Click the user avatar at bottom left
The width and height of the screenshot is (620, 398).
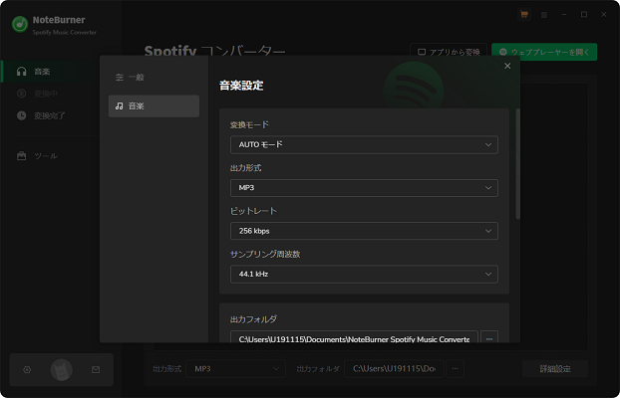[61, 370]
